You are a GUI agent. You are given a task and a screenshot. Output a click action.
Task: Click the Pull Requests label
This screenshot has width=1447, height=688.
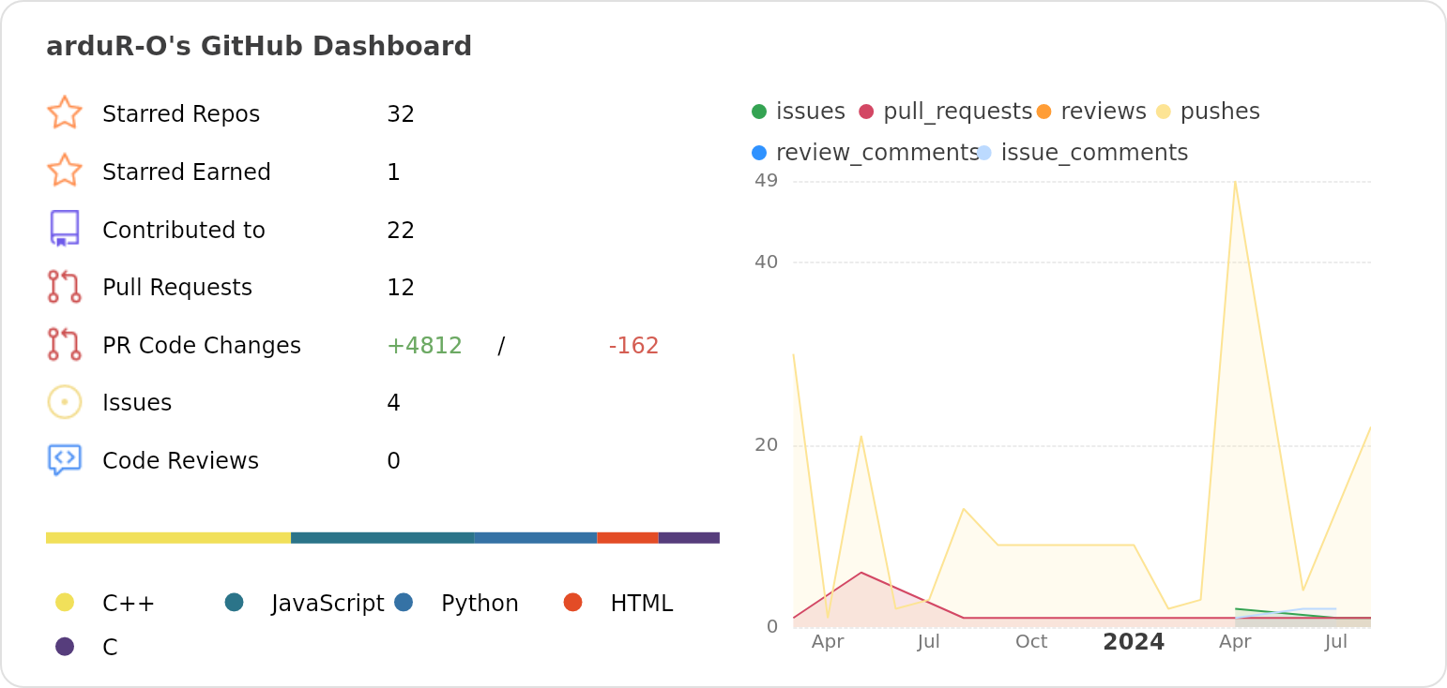point(177,288)
